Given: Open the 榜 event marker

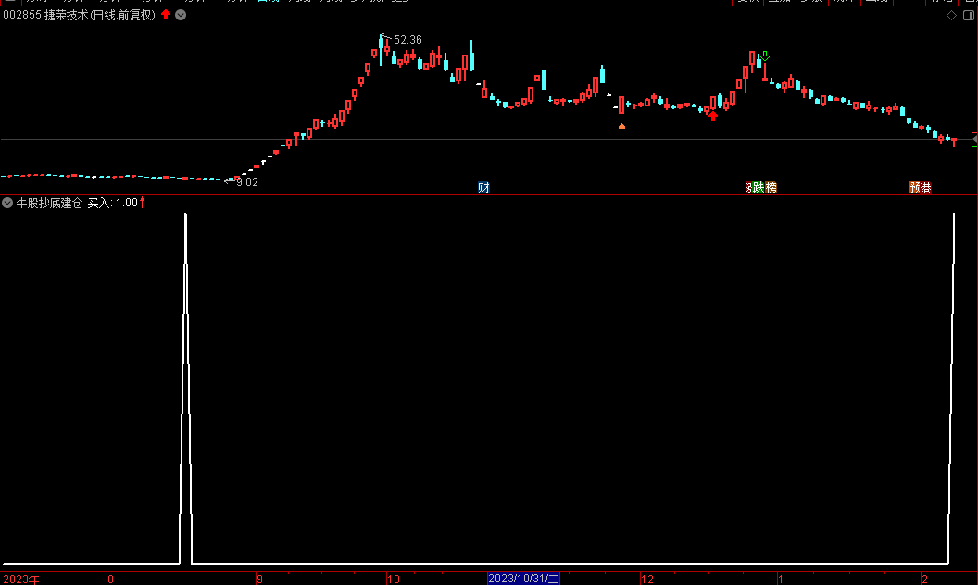Looking at the screenshot, I should (x=771, y=188).
